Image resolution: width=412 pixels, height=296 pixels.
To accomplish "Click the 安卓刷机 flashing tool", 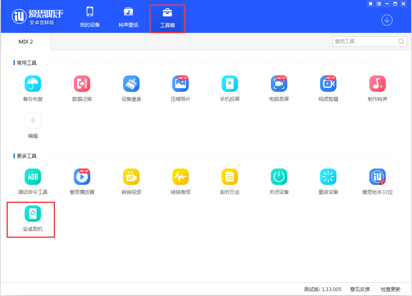I will click(x=33, y=214).
